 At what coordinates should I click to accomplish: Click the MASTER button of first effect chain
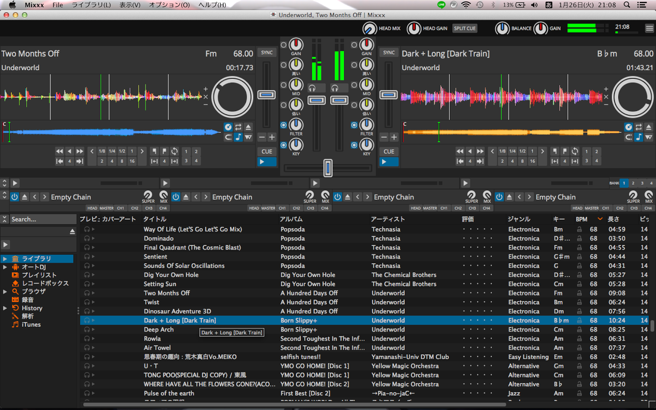click(x=107, y=208)
